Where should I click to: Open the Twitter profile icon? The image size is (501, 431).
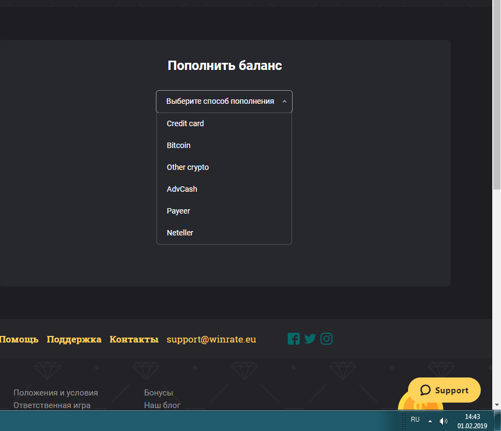coord(310,339)
